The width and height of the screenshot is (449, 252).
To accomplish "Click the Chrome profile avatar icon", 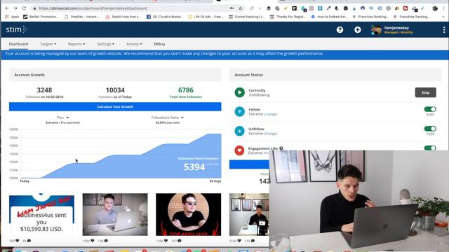I will point(435,8).
